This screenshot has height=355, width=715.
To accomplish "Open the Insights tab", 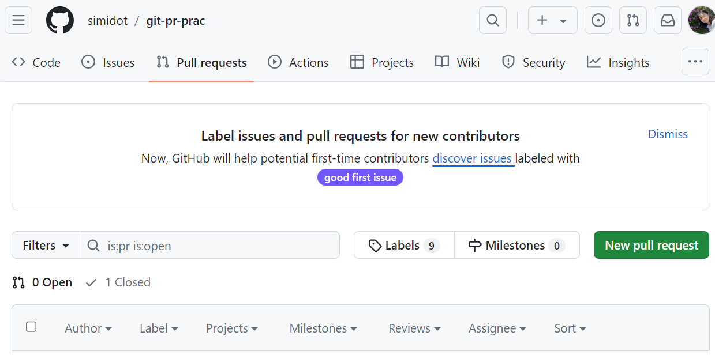I will 618,63.
